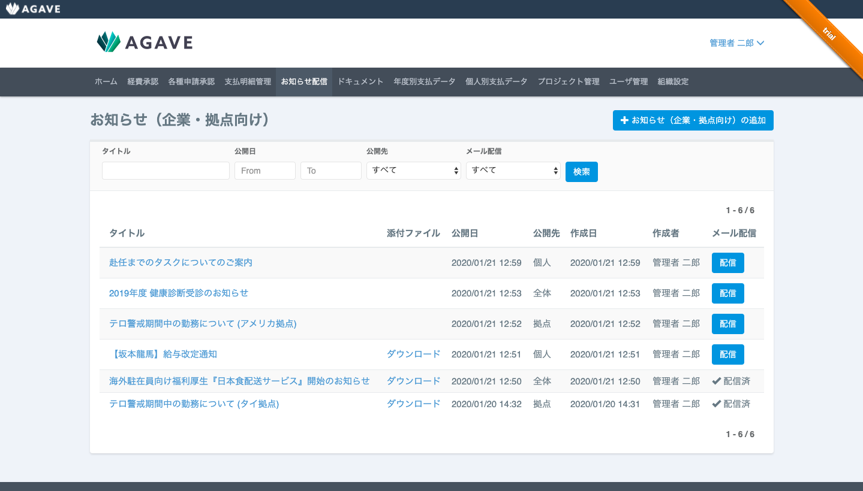Download attachment for 日本食配送サービス notice
Screen dimensions: 863x491
(x=414, y=381)
